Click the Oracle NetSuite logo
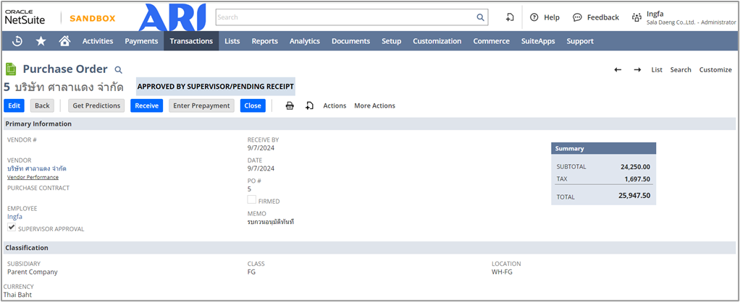Screen dimensions: 740x302 tap(25, 17)
